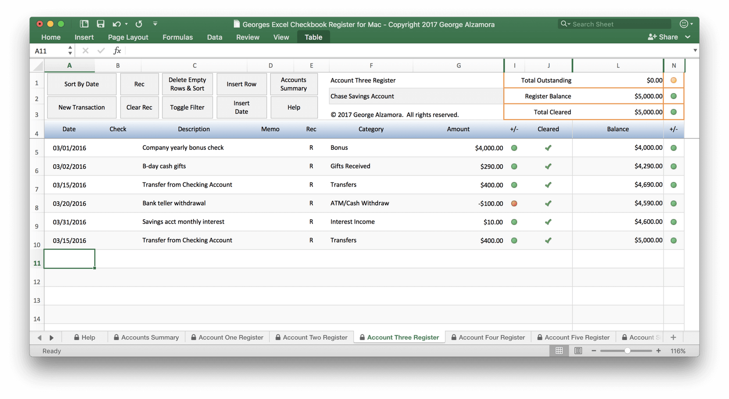Toggle the Cleared checkmark for Bank teller withdrawal
This screenshot has width=729, height=399.
coord(548,203)
